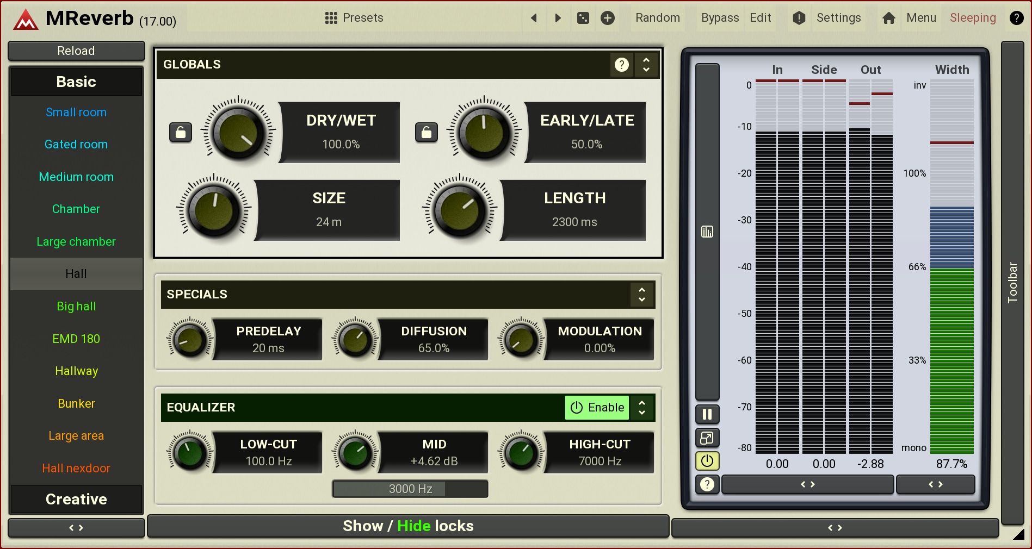Click the 3000 Hz mid frequency slider

point(410,489)
